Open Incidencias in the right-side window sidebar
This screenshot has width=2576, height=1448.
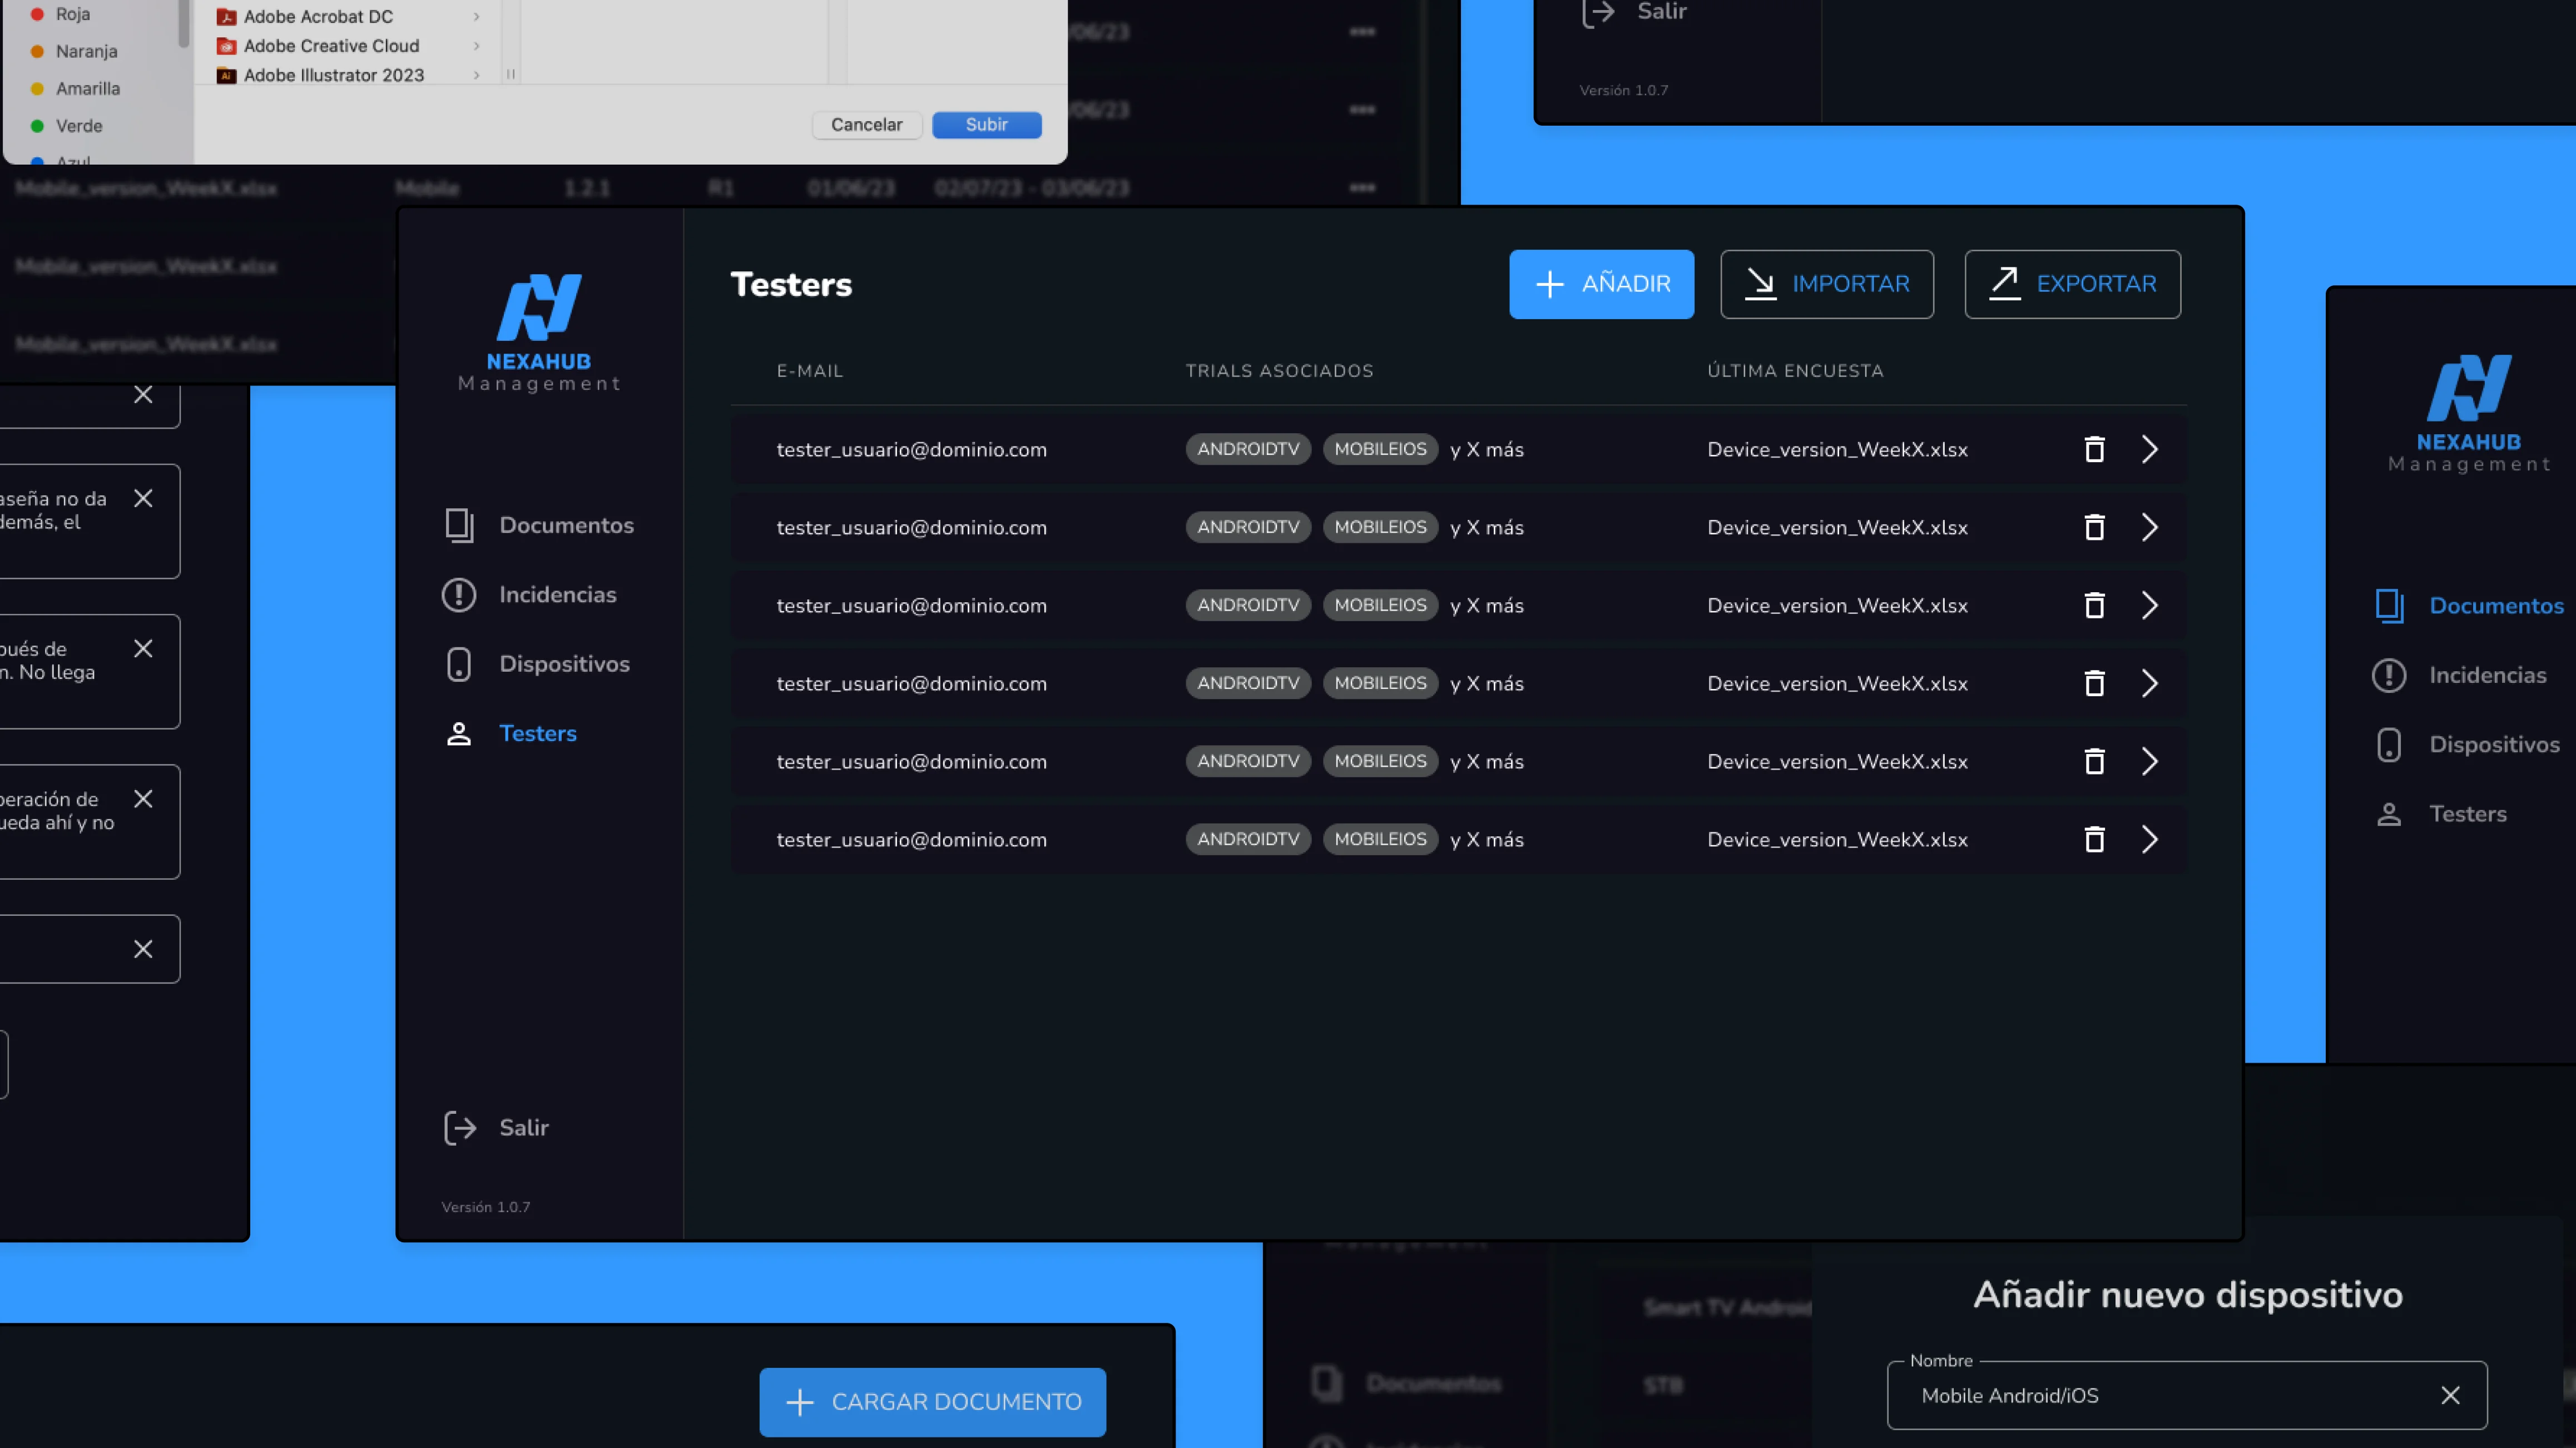tap(2459, 675)
